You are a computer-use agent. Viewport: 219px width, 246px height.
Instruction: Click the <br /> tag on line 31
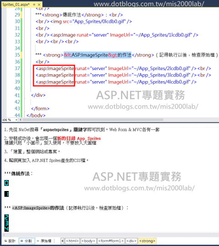point(42,28)
